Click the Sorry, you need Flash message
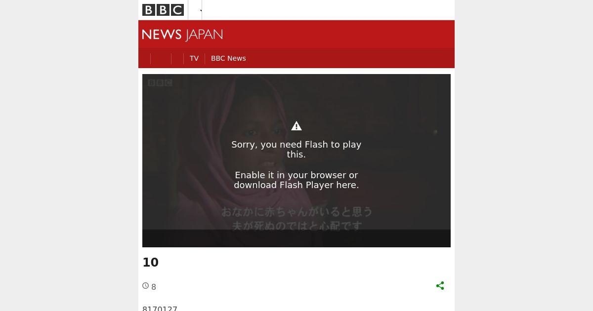Viewport: 593px width, 311px height. click(x=296, y=150)
